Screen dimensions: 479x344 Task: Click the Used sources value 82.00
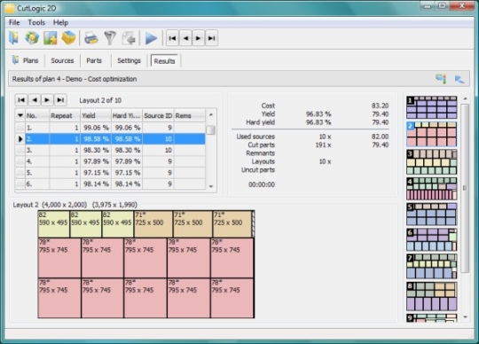tap(380, 137)
